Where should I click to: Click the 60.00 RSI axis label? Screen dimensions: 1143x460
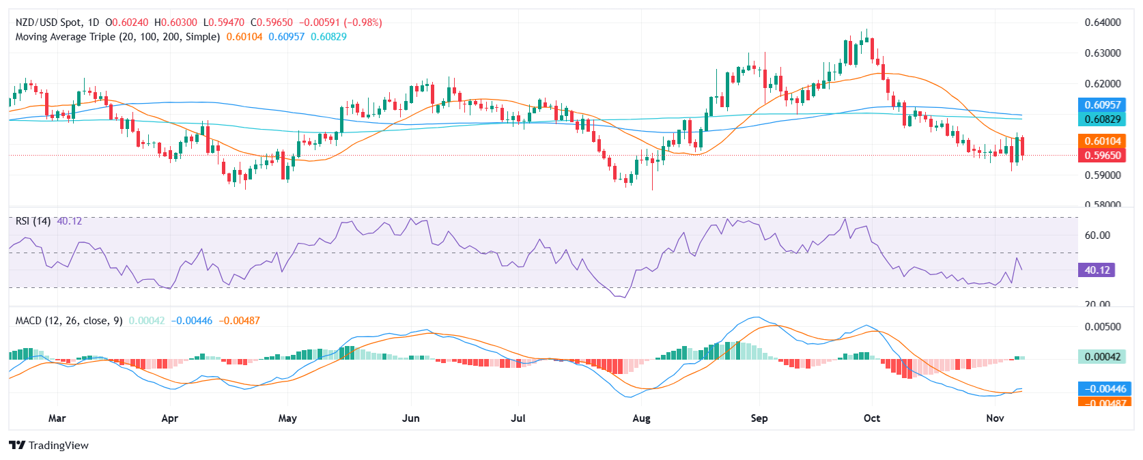pyautogui.click(x=1097, y=235)
